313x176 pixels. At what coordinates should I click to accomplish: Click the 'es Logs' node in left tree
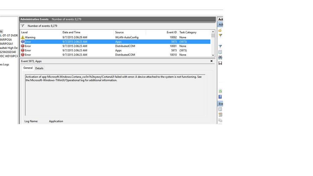[x=5, y=64]
